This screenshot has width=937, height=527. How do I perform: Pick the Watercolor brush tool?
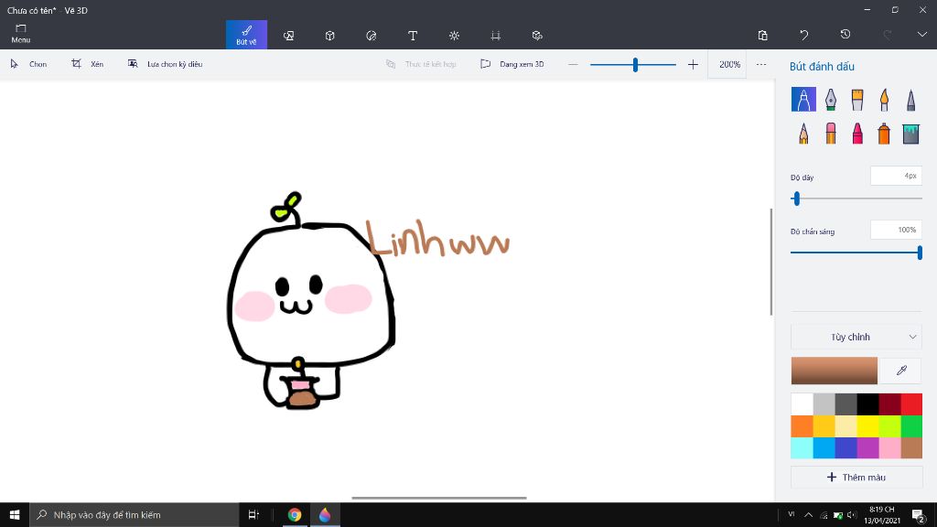pyautogui.click(x=884, y=99)
